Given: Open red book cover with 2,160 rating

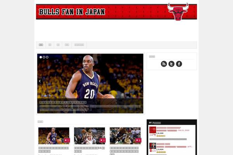Looking at the screenshot, I should 153,131.
